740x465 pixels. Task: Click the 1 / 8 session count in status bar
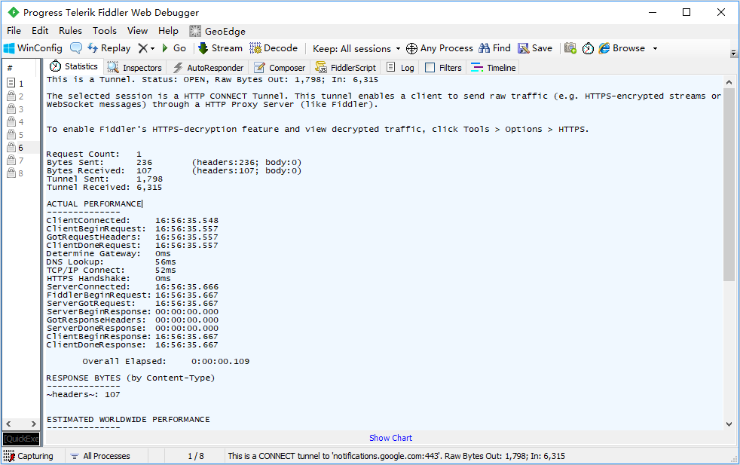pyautogui.click(x=196, y=456)
